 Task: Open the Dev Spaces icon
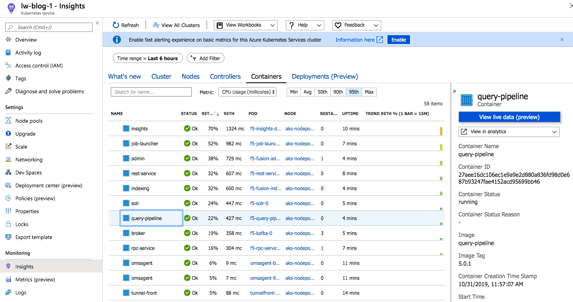click(8, 172)
